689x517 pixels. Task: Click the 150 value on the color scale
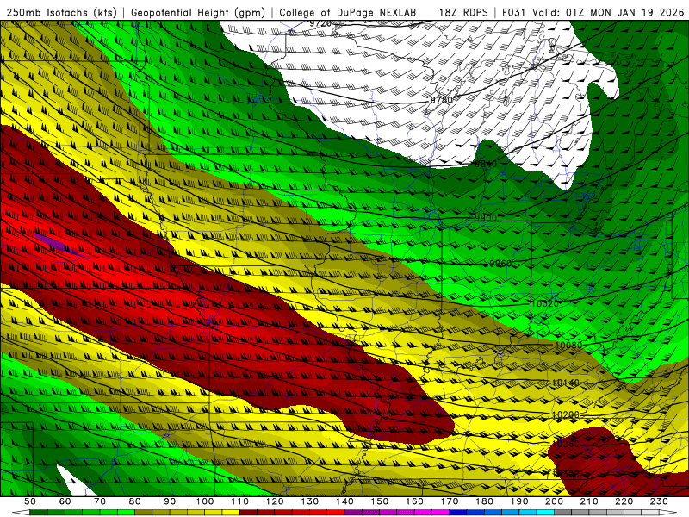380,501
